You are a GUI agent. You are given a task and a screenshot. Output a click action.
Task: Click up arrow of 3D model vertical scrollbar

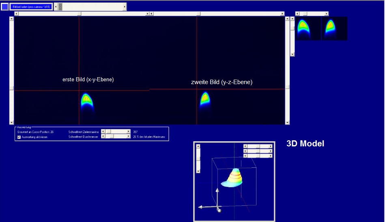pyautogui.click(x=198, y=146)
